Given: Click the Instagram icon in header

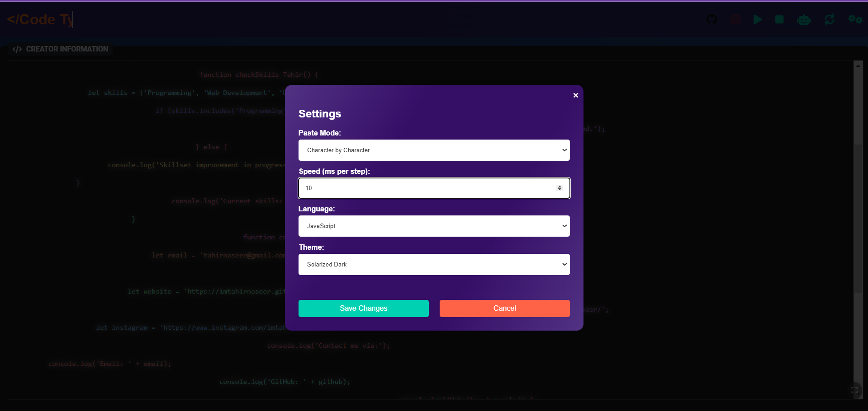Looking at the screenshot, I should (735, 19).
